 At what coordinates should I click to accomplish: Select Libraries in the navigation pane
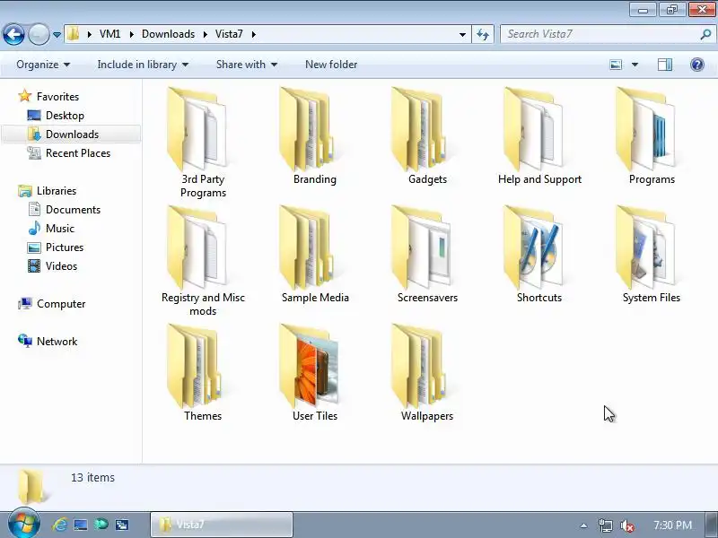tap(57, 191)
